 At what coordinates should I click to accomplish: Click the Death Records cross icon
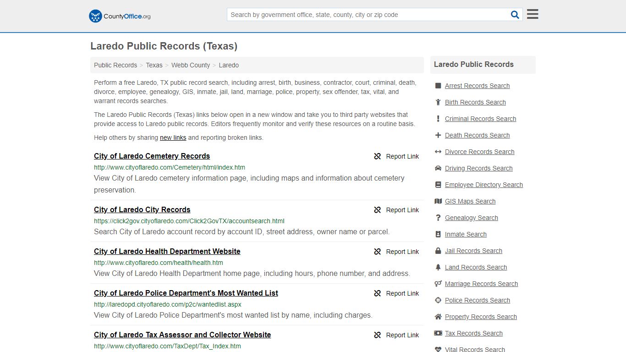coord(438,135)
